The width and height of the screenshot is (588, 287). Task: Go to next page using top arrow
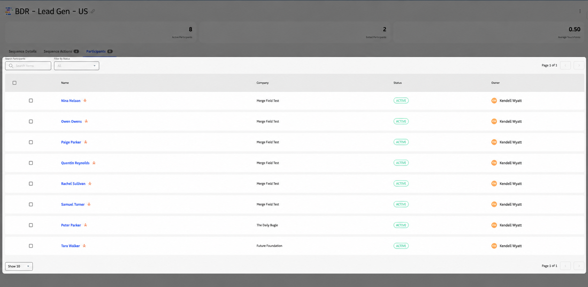pyautogui.click(x=579, y=65)
